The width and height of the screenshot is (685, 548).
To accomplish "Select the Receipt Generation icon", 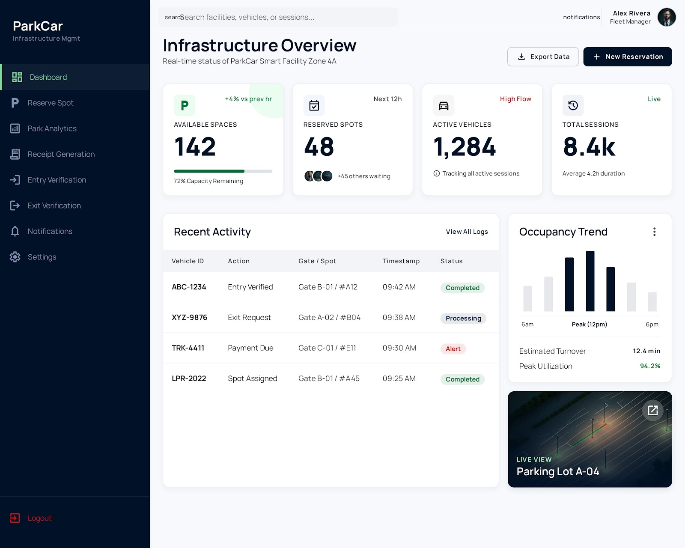I will tap(15, 154).
